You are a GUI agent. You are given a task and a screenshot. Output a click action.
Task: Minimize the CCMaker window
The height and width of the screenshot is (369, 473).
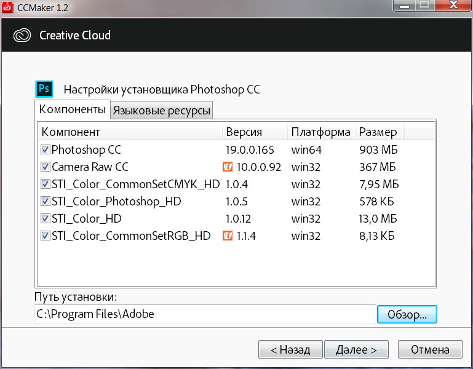tap(404, 5)
